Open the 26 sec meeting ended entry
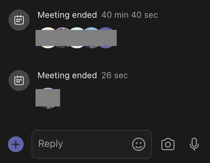Viewport: 210px width, 163px height. pos(82,75)
